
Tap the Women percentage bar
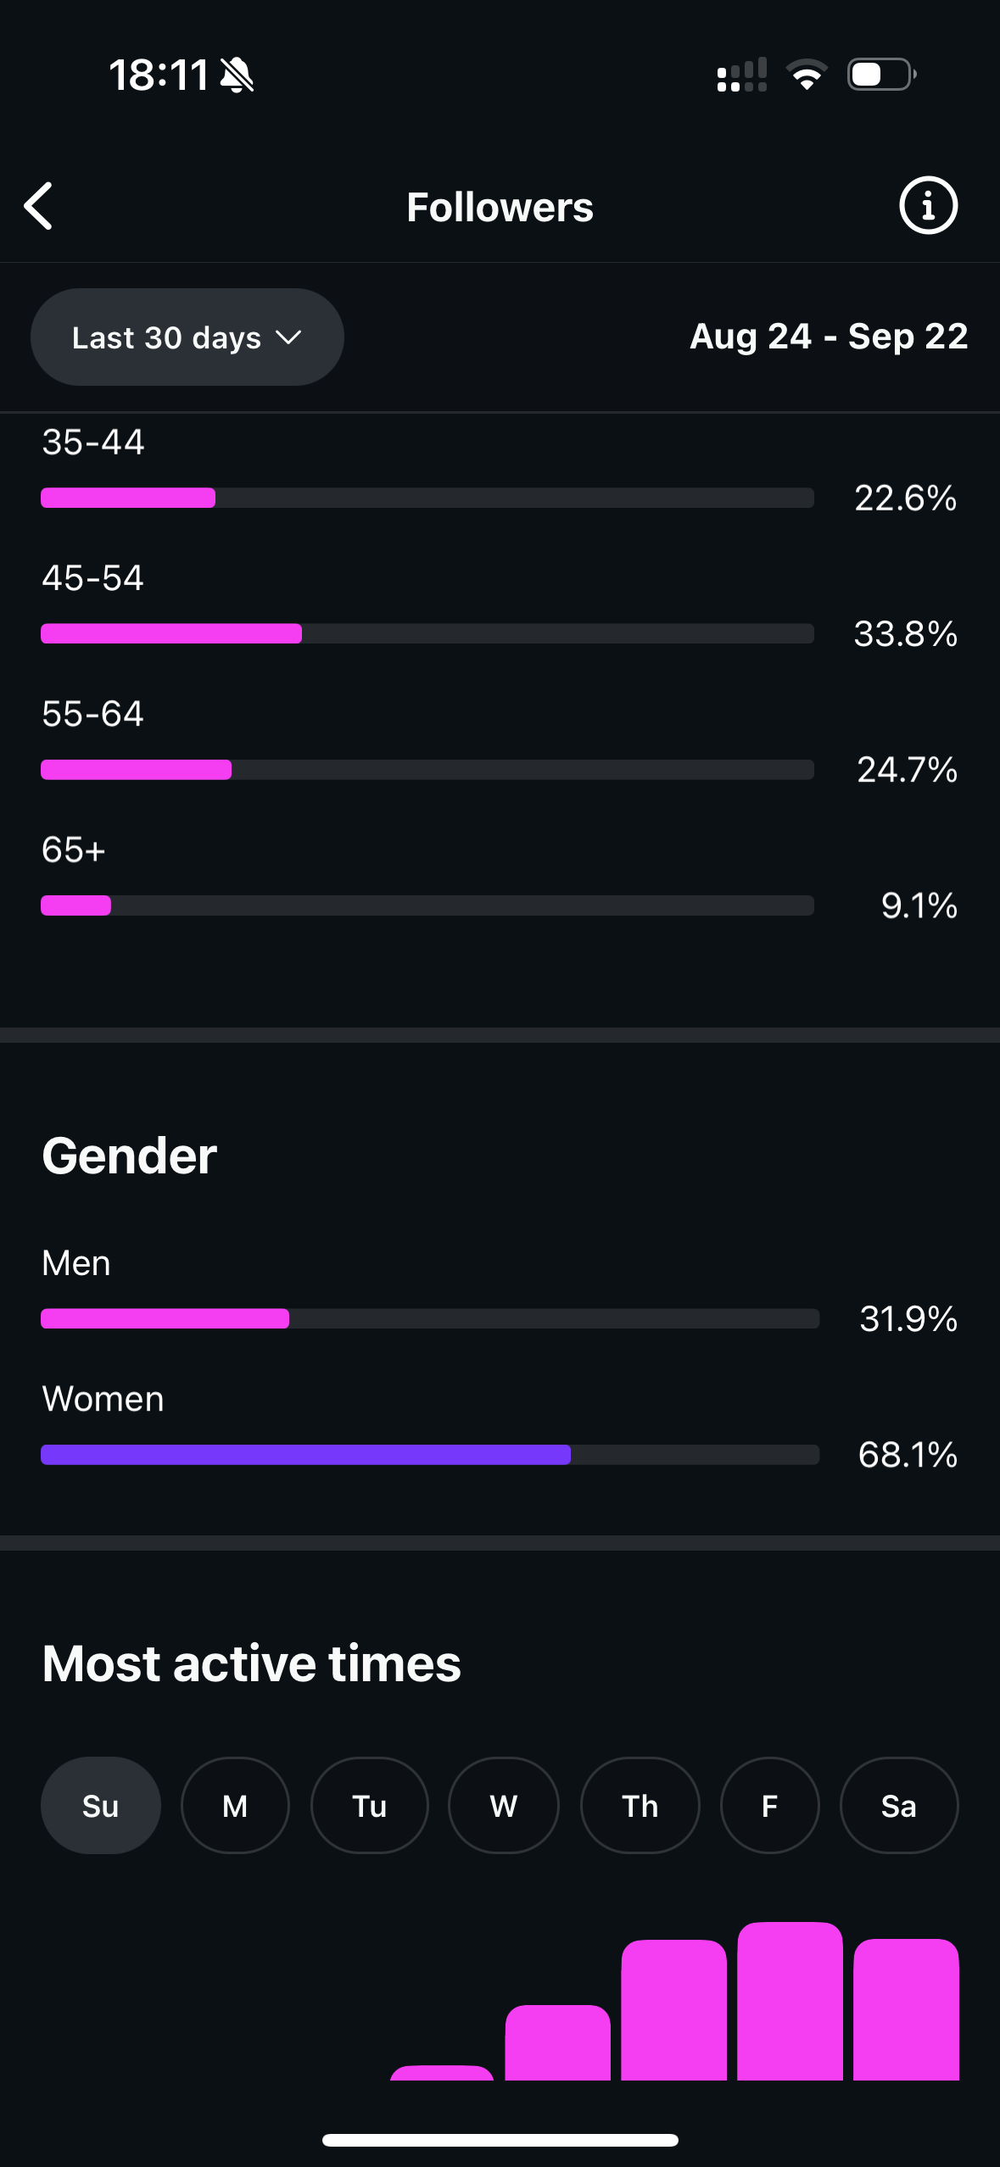(x=429, y=1455)
